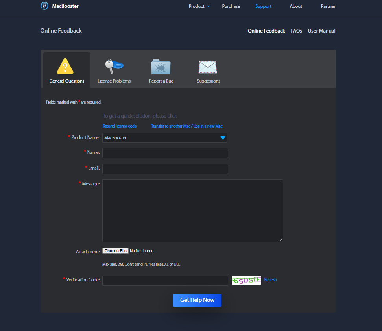Viewport: 382px width, 331px height.
Task: Focus the Verification Code input field
Action: click(165, 281)
